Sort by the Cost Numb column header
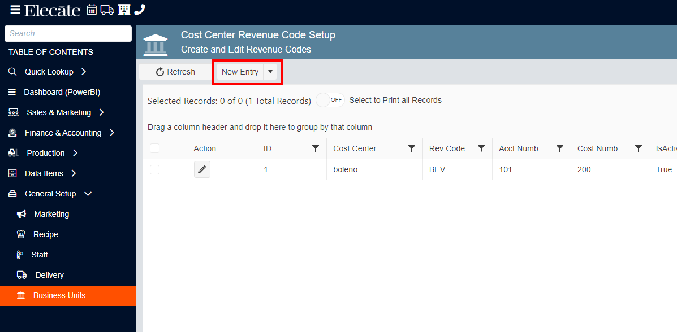Viewport: 677px width, 332px height. (598, 148)
